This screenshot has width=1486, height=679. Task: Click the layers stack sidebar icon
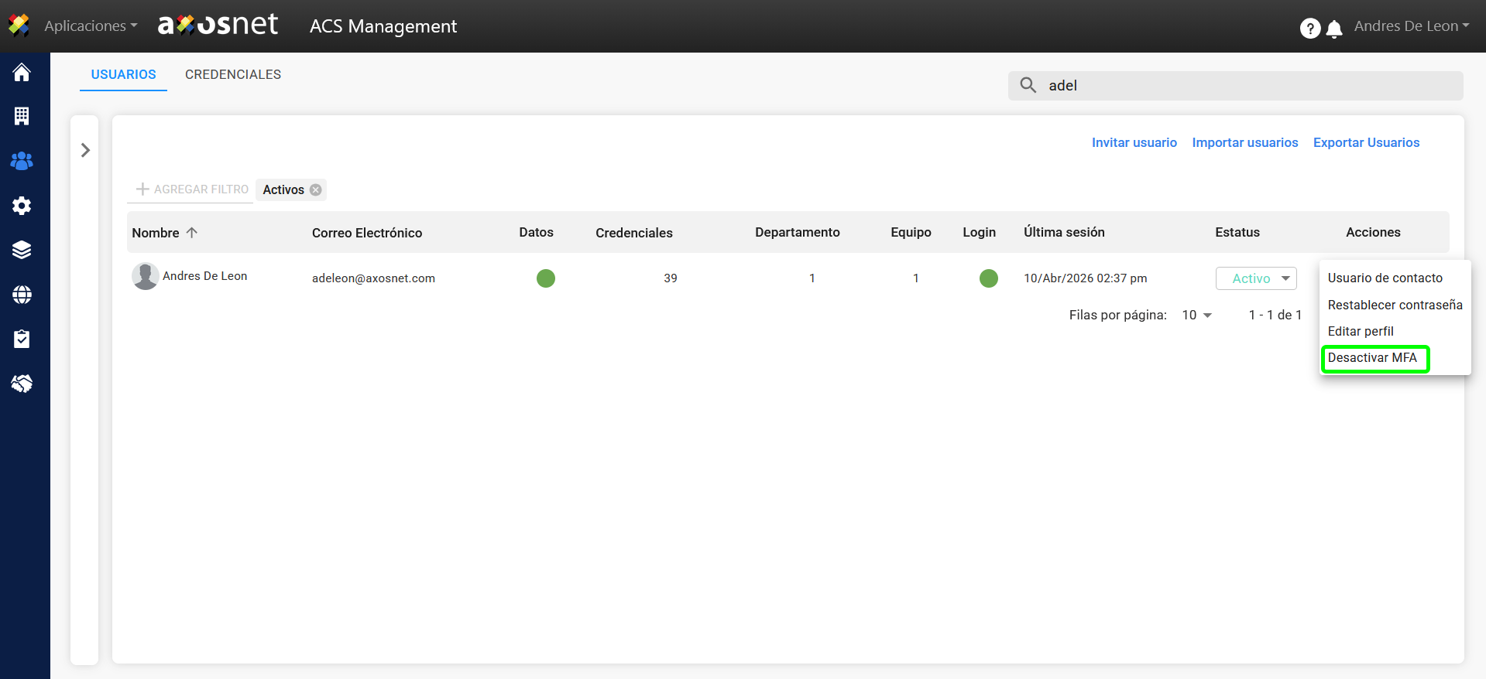(x=22, y=250)
